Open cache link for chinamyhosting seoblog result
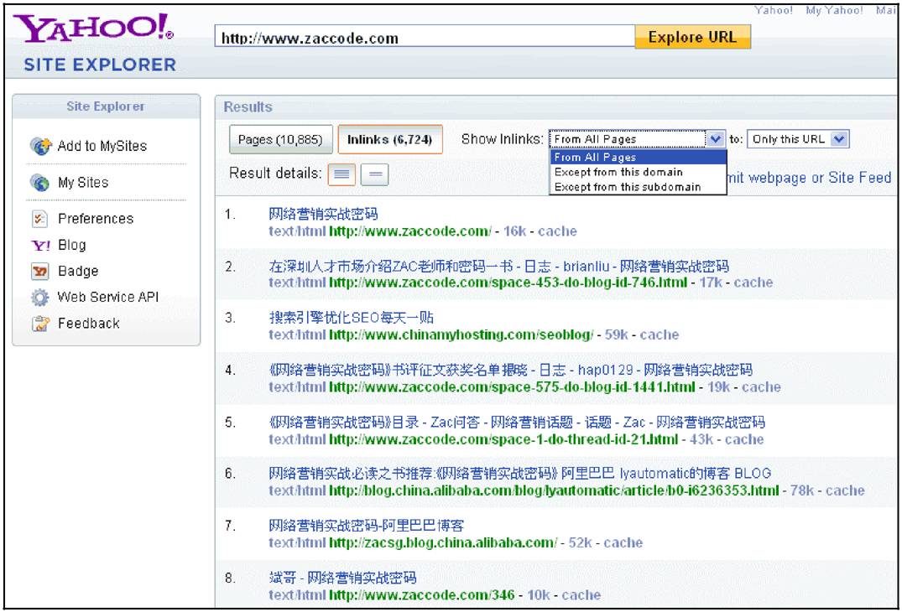This screenshot has width=902, height=612. (x=660, y=335)
